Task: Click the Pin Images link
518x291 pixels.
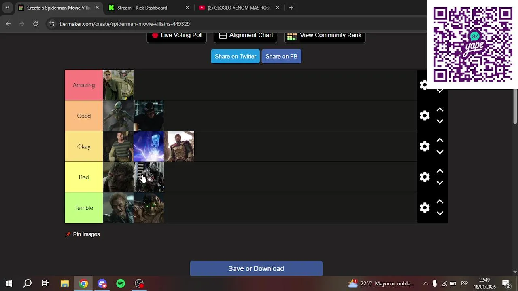Action: point(86,234)
